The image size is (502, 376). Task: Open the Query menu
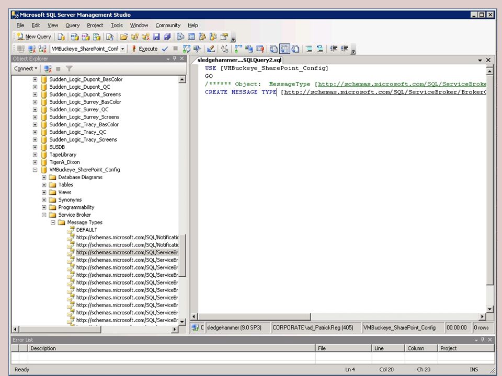click(72, 25)
